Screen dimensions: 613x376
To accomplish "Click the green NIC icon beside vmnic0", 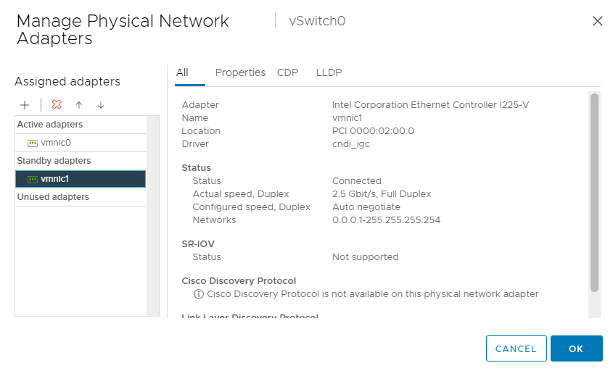I will (33, 143).
